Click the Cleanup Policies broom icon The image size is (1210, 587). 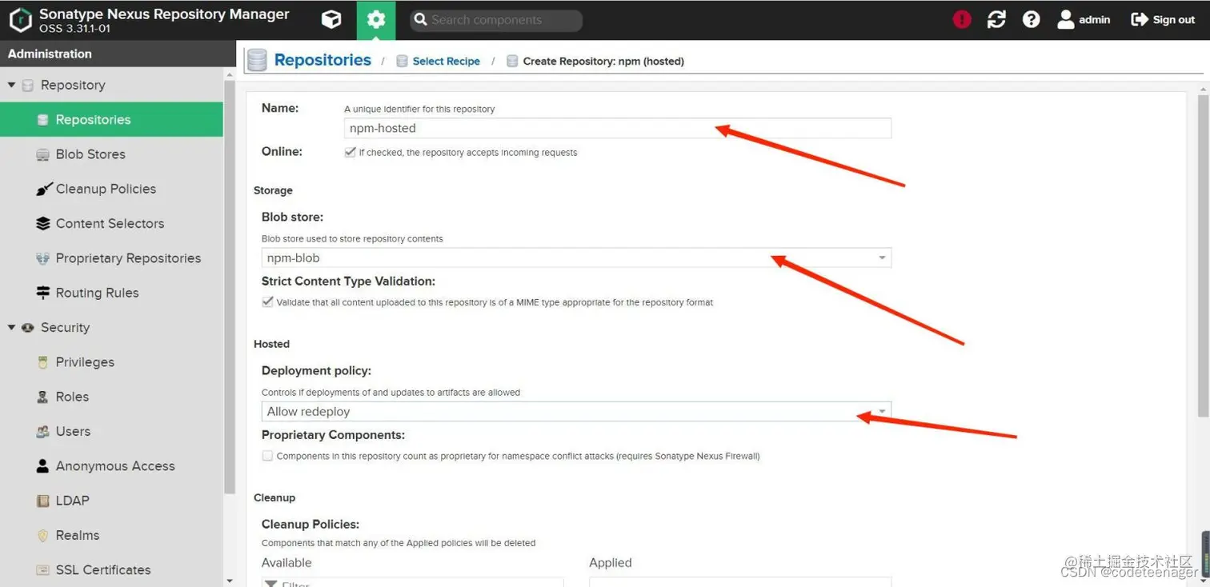point(43,189)
